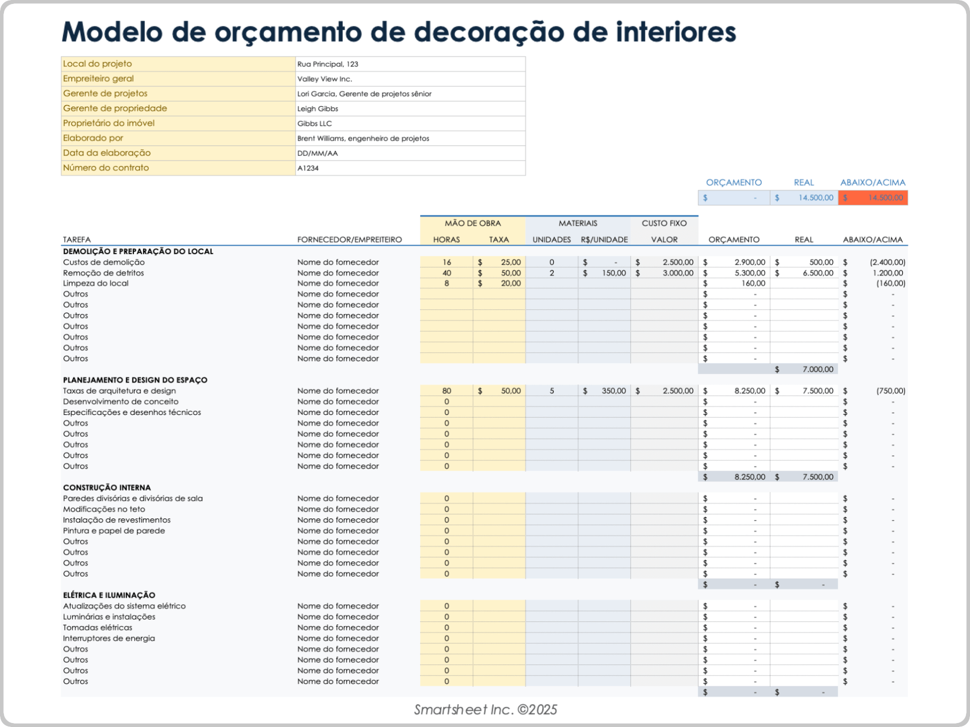The image size is (970, 727).
Task: Select 'Lori Garcia, Gerente de projetos sênior' cell
Action: 410,94
